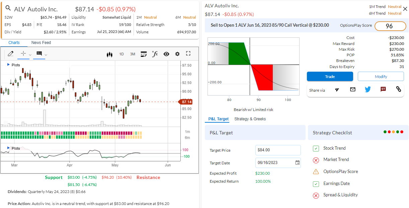Screen dimensions: 409x208
Task: Click the Modify button
Action: [x=381, y=77]
